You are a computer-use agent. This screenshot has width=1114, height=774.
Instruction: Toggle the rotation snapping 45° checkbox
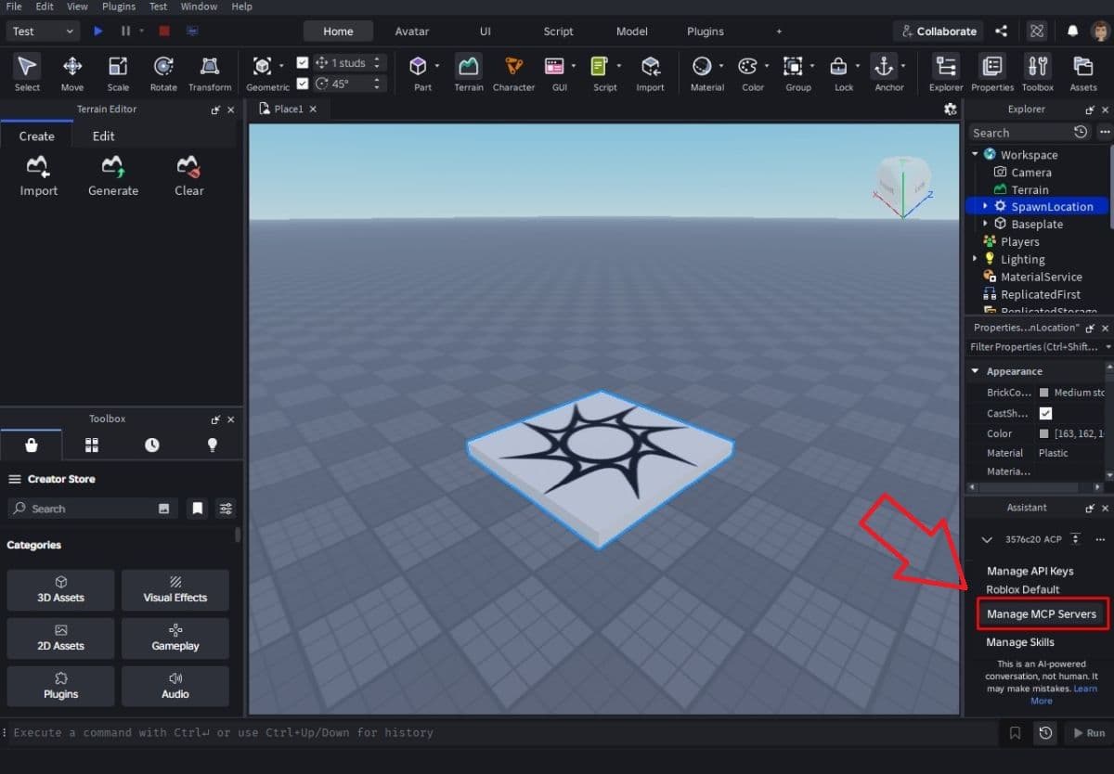pyautogui.click(x=303, y=84)
